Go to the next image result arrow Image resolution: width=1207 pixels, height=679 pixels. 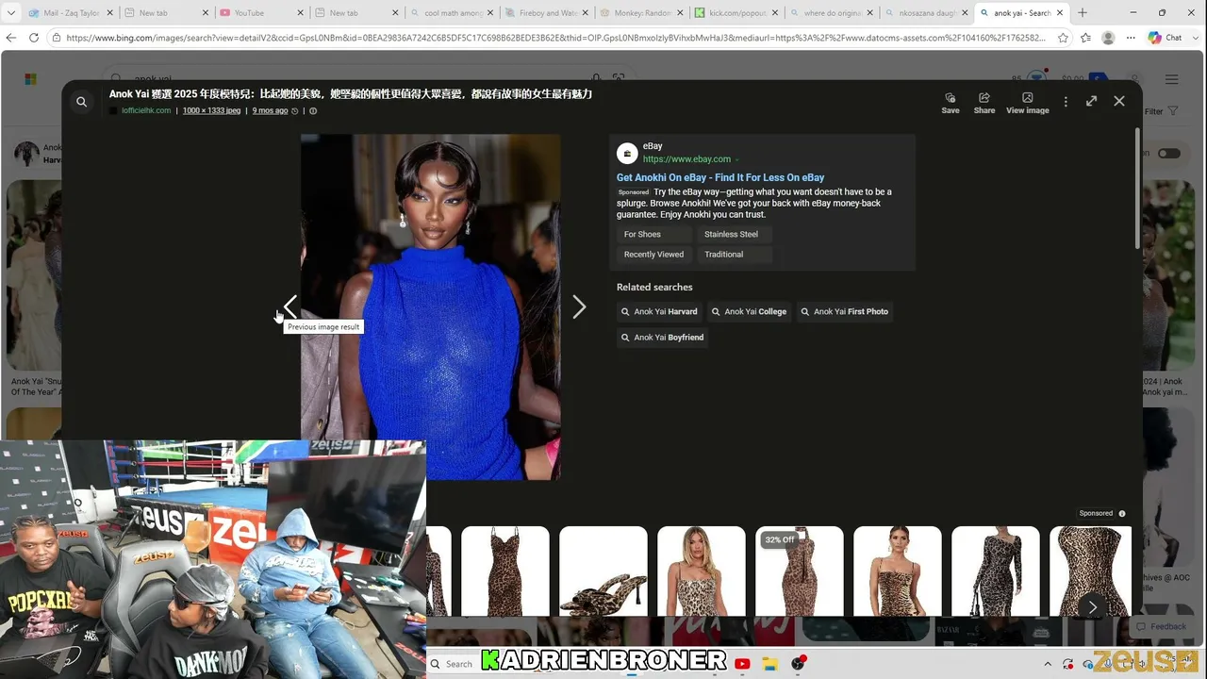point(579,307)
